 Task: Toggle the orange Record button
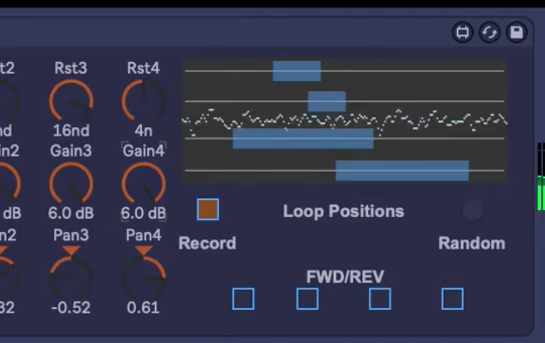tap(208, 210)
